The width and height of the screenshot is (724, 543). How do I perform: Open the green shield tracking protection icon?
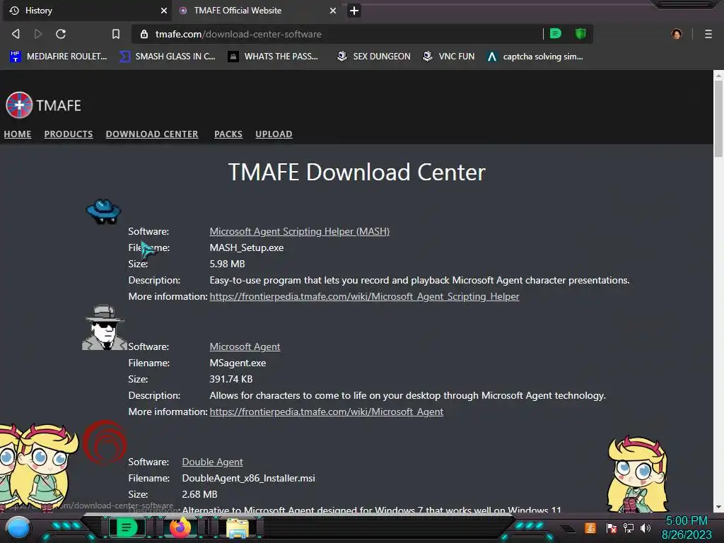point(580,34)
